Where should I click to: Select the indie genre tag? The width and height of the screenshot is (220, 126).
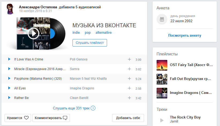point(76,33)
